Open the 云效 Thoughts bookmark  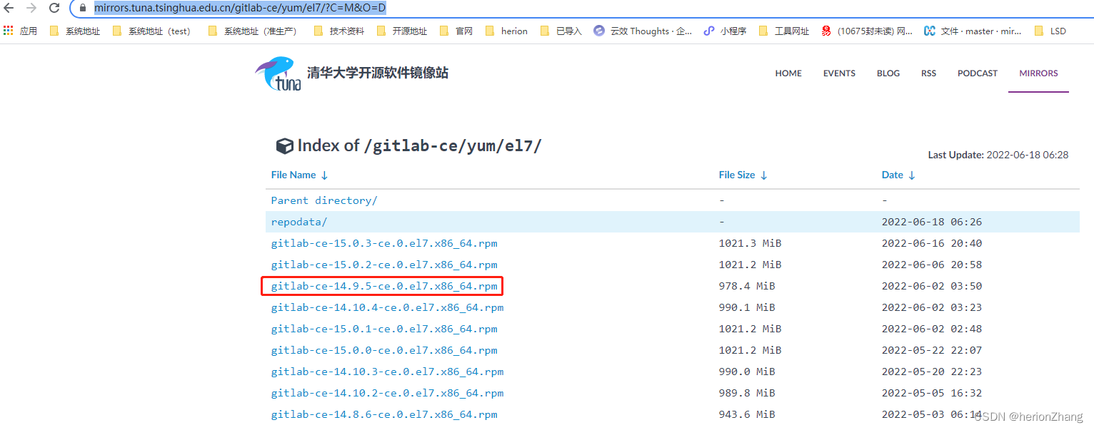(x=643, y=31)
